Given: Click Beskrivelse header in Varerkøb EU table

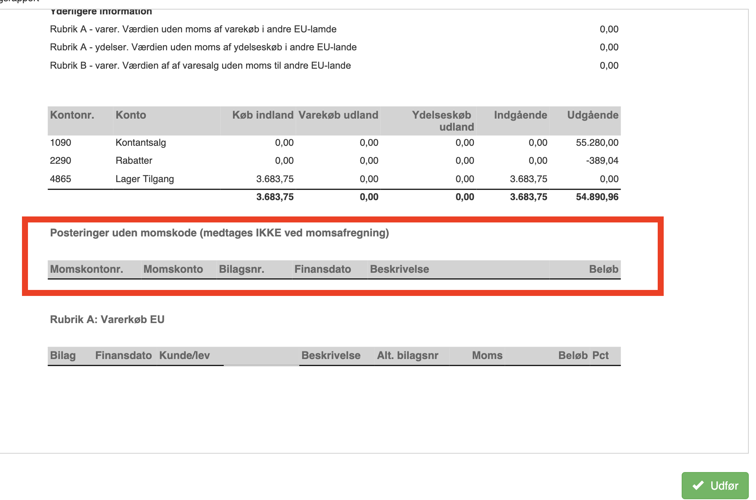Looking at the screenshot, I should pyautogui.click(x=331, y=355).
